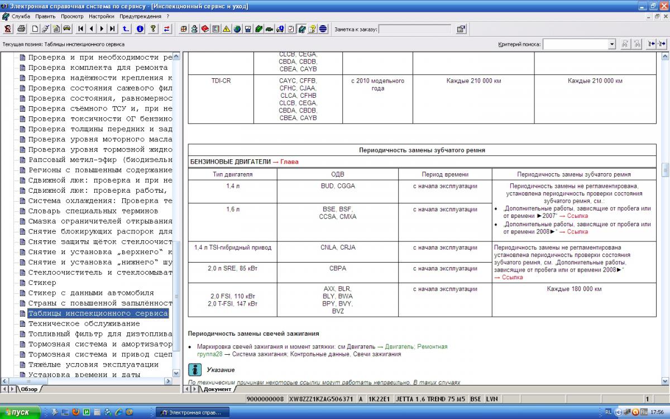Click the globe toolbar icon
Screen dimensions: 670x419
point(237,29)
